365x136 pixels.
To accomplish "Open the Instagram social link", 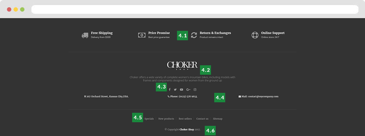I will click(x=195, y=90).
